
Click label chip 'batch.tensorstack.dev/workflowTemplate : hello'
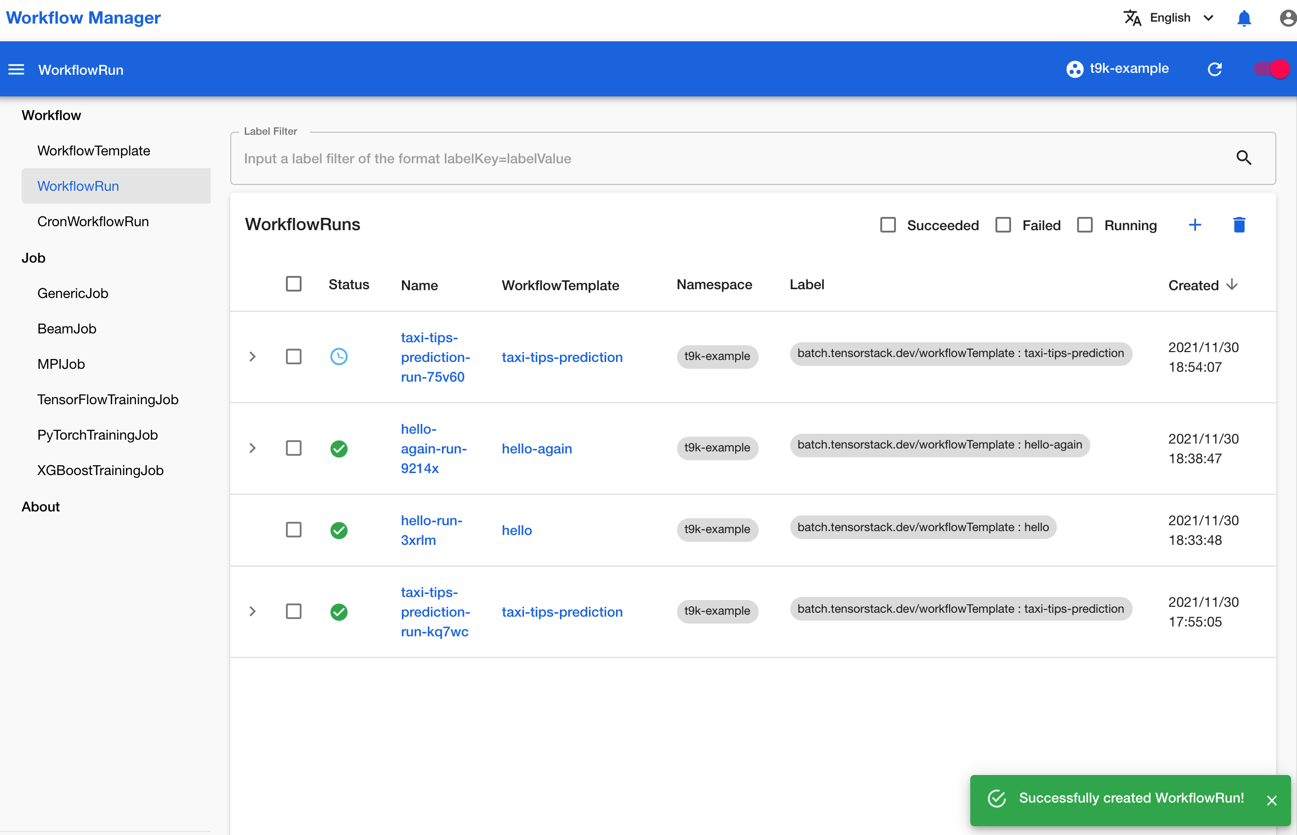click(923, 527)
